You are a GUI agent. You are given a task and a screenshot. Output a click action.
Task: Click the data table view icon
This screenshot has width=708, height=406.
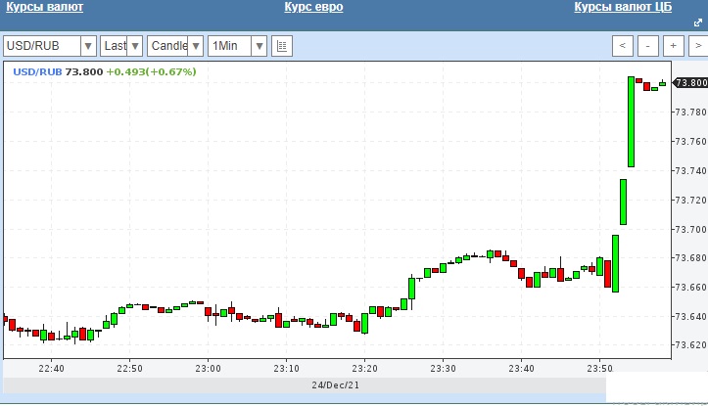[282, 46]
